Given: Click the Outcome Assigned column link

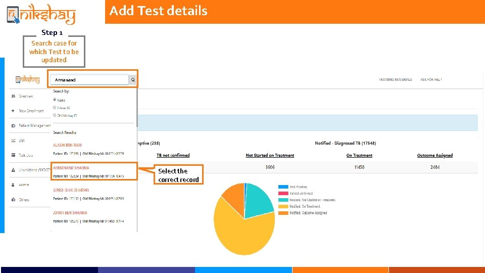Looking at the screenshot, I should click(x=434, y=155).
